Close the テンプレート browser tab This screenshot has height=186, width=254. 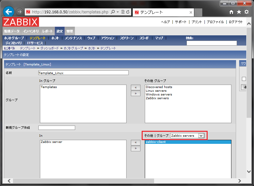click(x=191, y=12)
